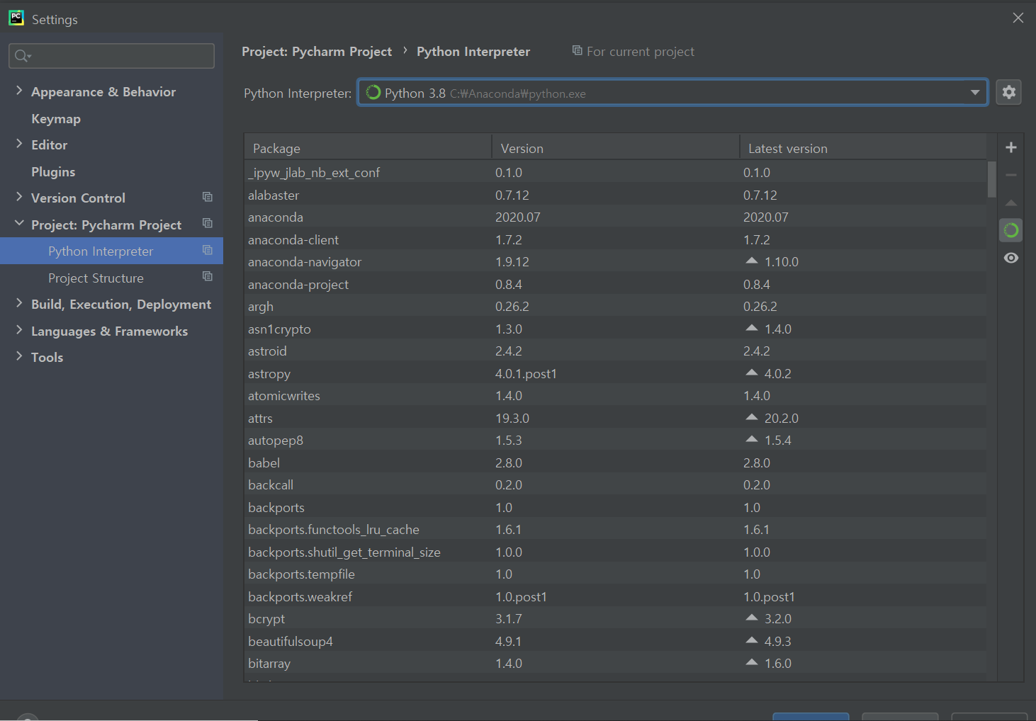
Task: Expand the Editor settings chevron
Action: tap(19, 144)
